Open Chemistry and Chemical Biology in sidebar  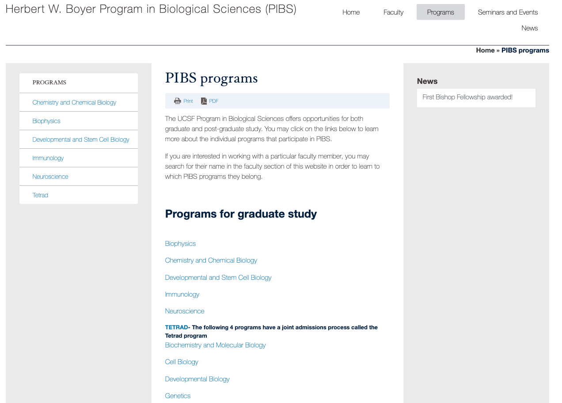coord(74,102)
